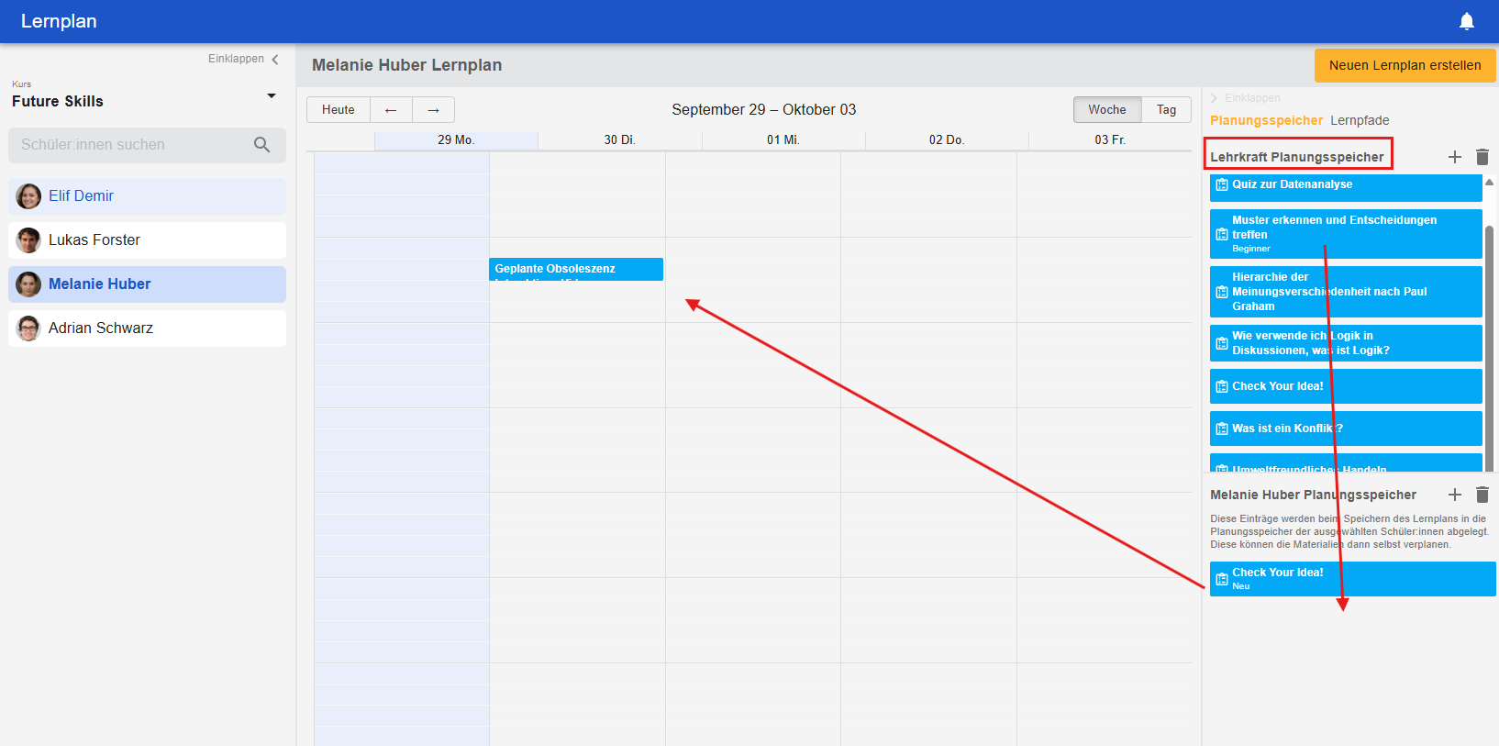Switch calendar to Woche view
This screenshot has width=1499, height=746.
1106,110
